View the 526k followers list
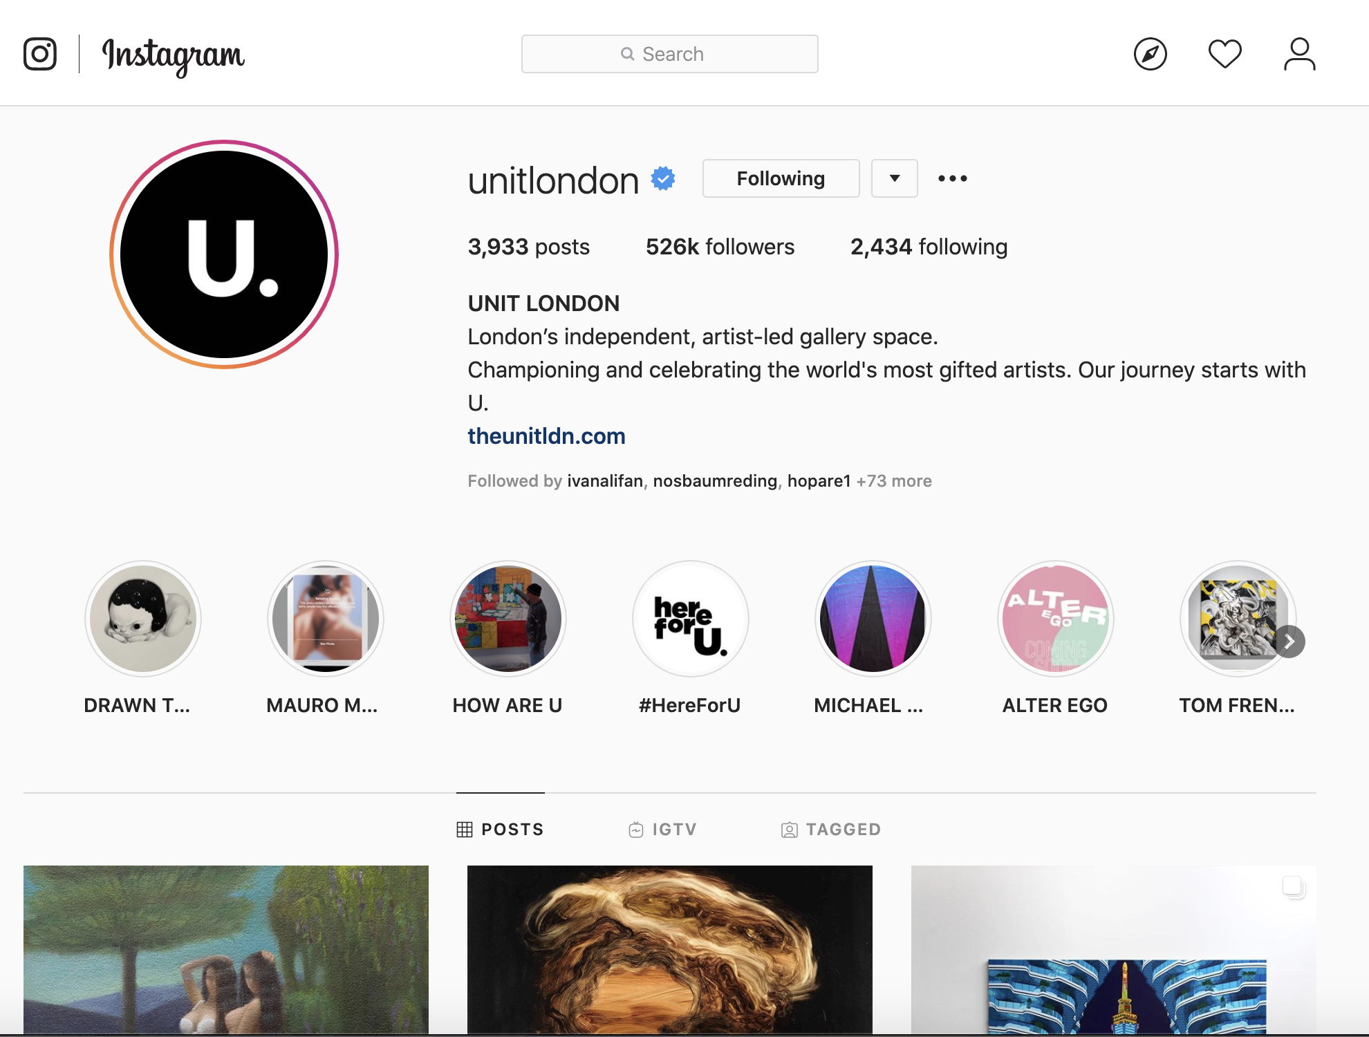 pos(720,247)
